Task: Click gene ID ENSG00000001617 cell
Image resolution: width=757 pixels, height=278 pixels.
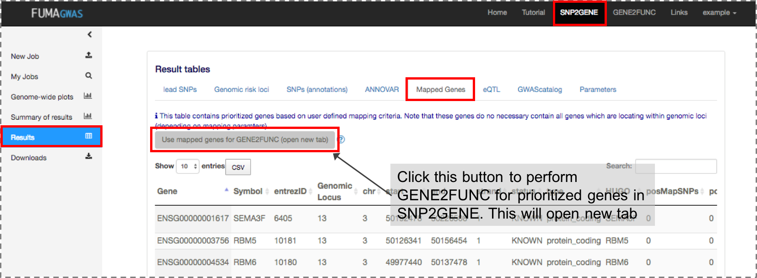Action: [x=193, y=218]
